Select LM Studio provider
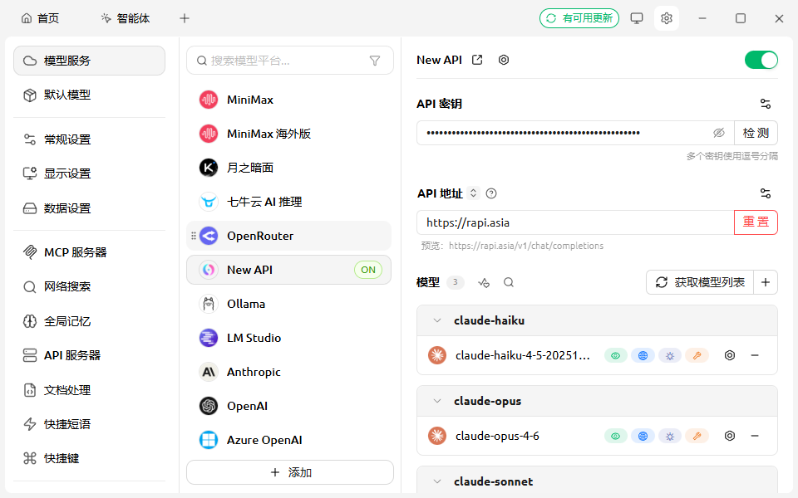798x498 pixels. coord(289,338)
